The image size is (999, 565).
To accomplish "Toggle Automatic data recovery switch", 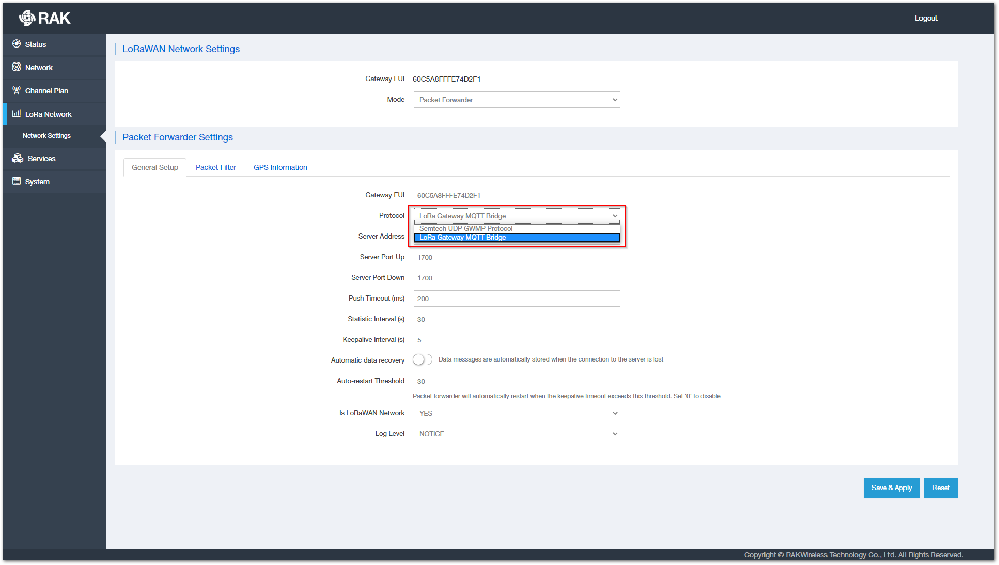I will tap(423, 359).
